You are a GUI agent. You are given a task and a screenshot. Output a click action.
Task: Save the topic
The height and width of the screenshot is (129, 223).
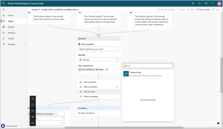point(216,10)
